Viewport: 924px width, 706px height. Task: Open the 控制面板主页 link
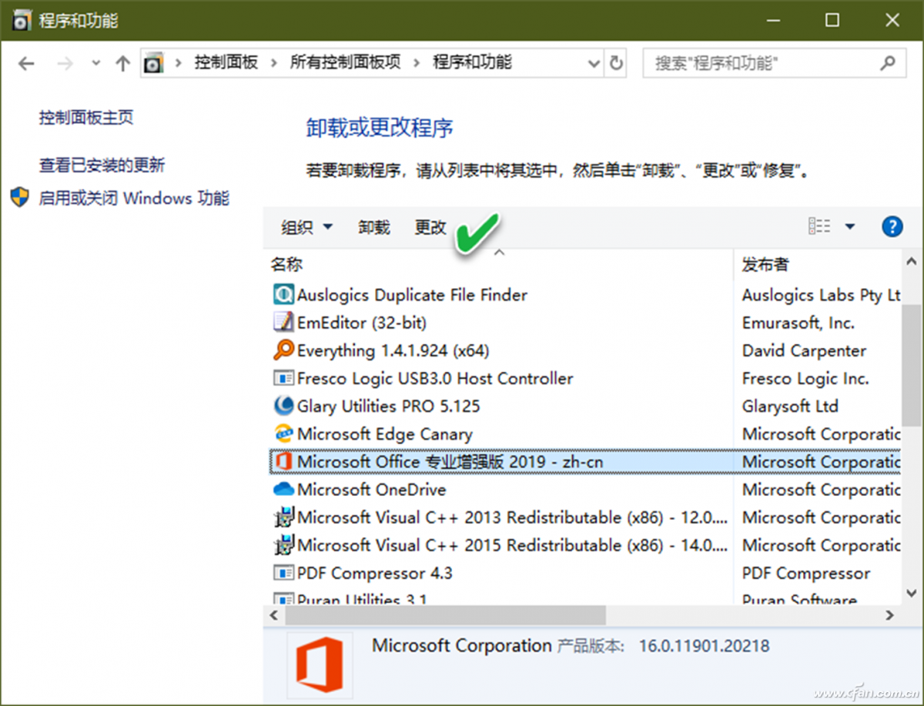pyautogui.click(x=85, y=118)
